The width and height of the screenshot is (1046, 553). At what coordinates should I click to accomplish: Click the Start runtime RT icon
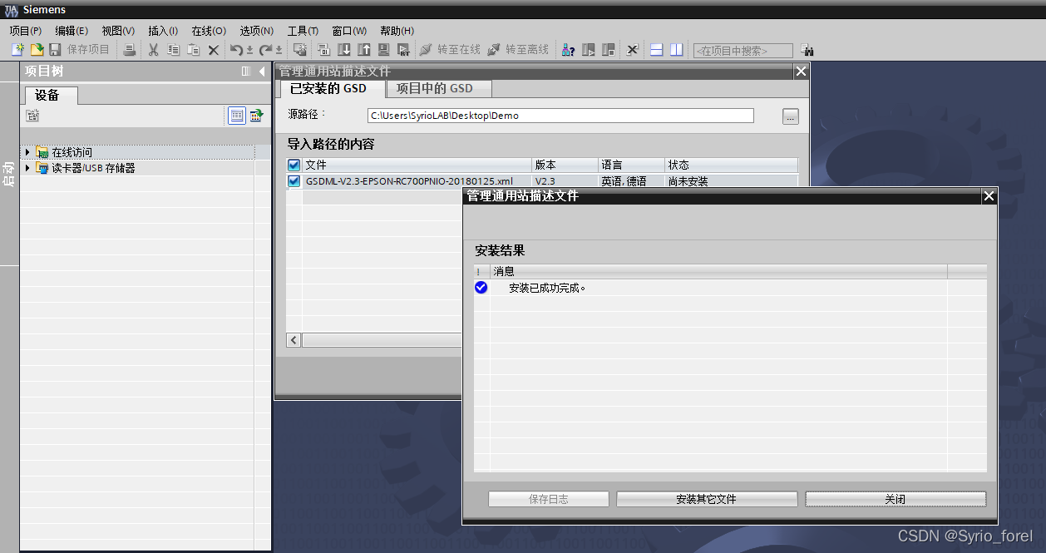tap(403, 50)
